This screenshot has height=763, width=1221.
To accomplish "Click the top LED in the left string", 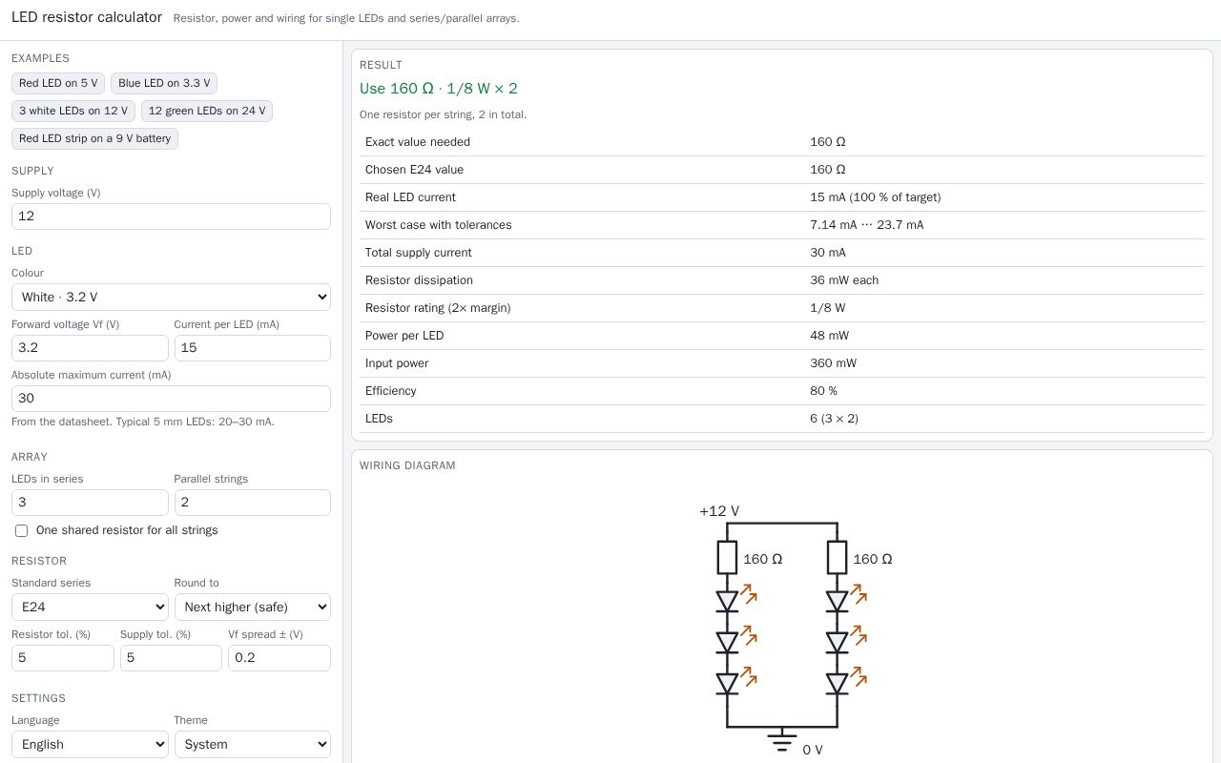I will click(727, 602).
